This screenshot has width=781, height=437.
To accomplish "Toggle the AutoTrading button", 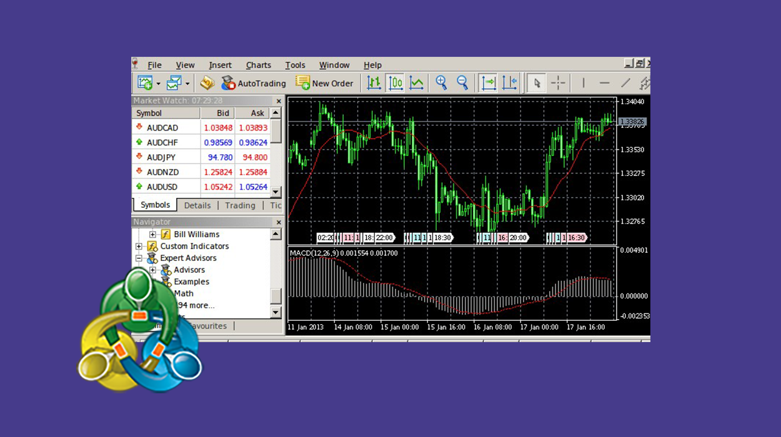I will click(x=254, y=83).
